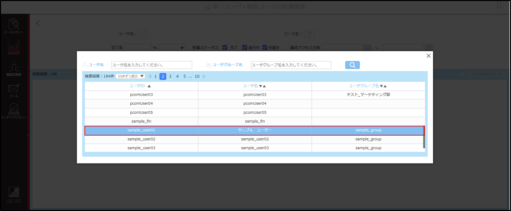Select row pcomUser03
Viewport: 511px width, 211px height.
click(x=255, y=95)
